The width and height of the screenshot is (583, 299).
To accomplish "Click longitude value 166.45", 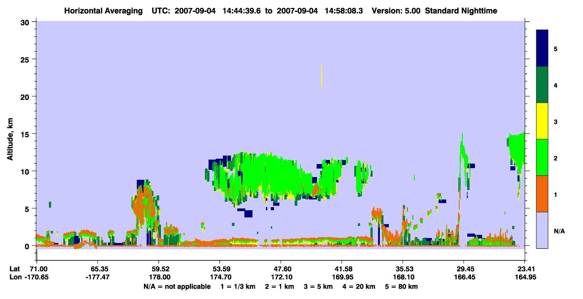I will (x=464, y=277).
